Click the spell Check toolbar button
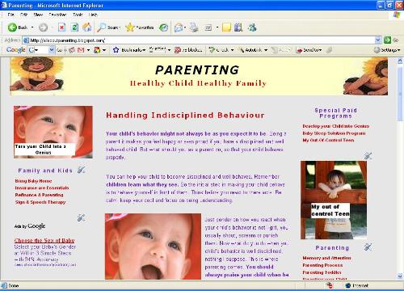 pyautogui.click(x=220, y=50)
